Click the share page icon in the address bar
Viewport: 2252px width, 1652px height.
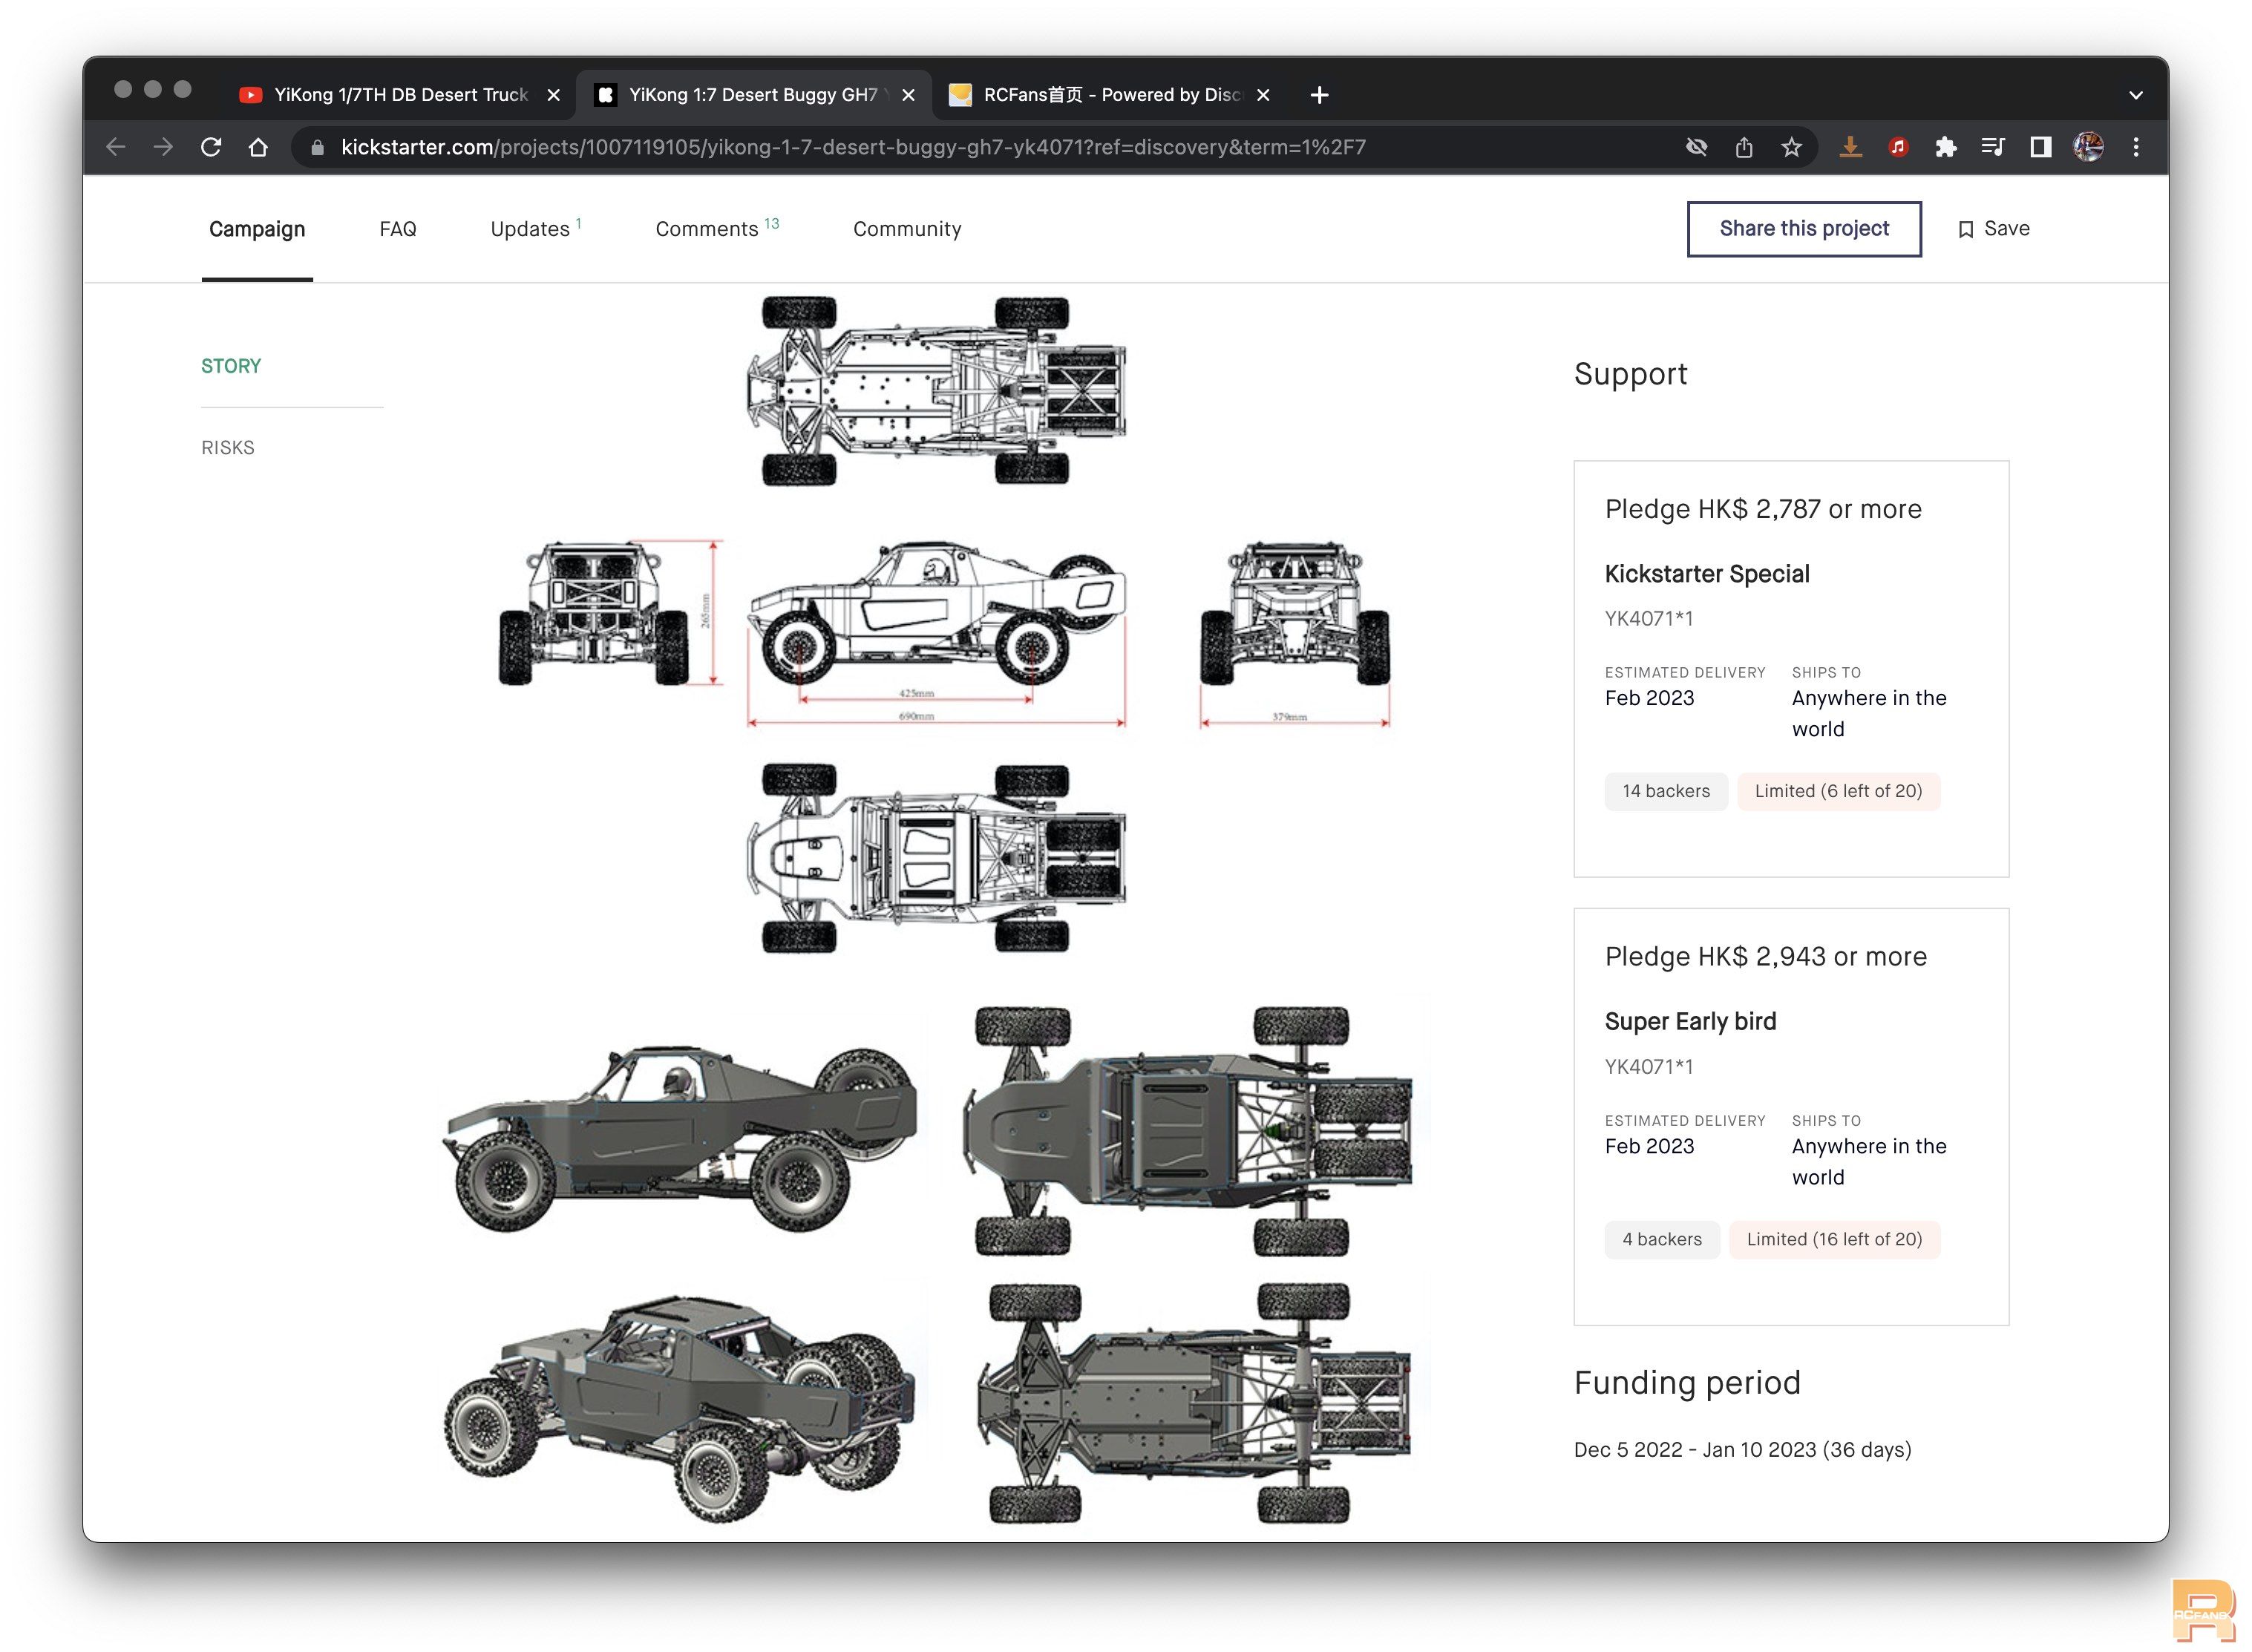point(1744,147)
